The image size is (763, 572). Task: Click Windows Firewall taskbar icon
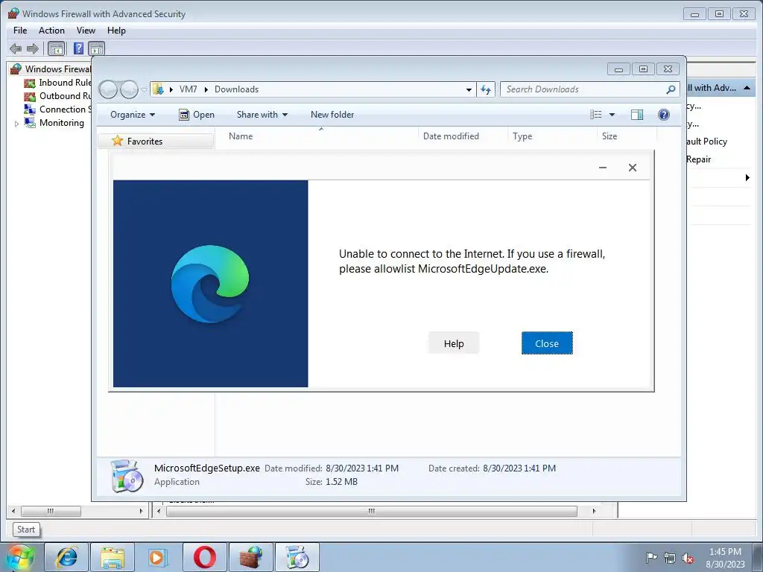(x=251, y=557)
